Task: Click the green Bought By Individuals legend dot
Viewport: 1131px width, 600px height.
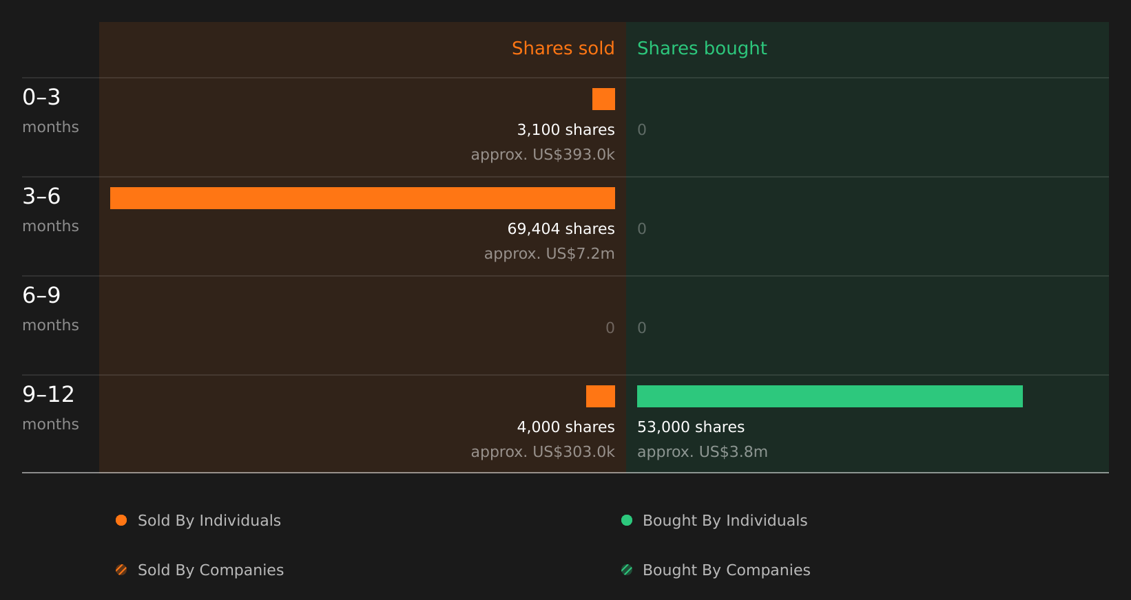Action: click(x=627, y=520)
